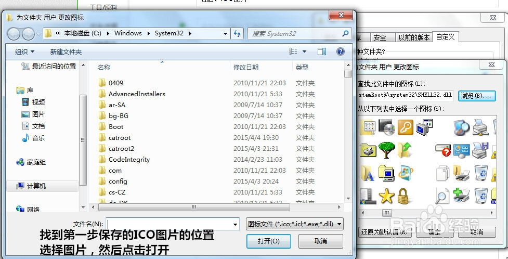Click 还原为默认值 button

click(385, 232)
